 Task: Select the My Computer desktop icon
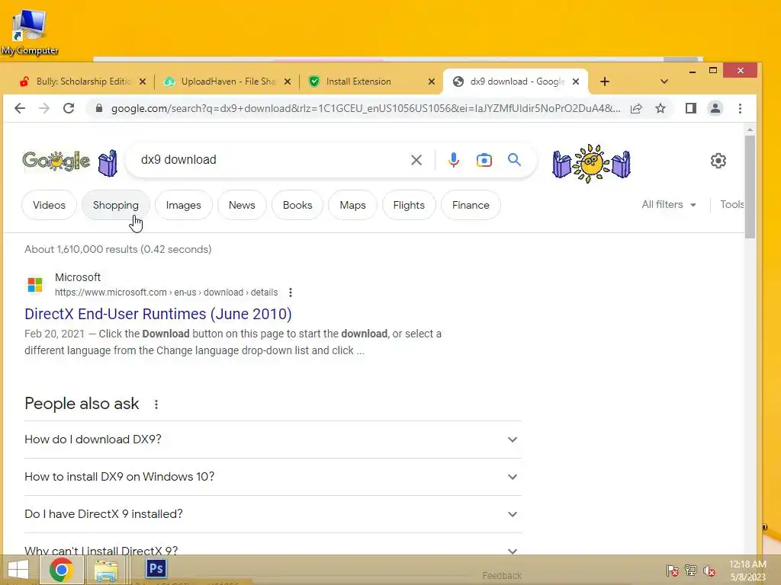[x=29, y=31]
